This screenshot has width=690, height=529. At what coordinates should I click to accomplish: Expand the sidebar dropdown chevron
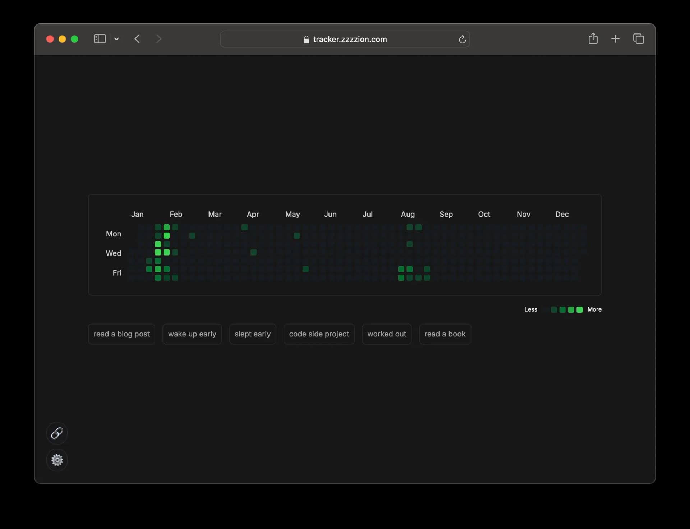point(116,39)
